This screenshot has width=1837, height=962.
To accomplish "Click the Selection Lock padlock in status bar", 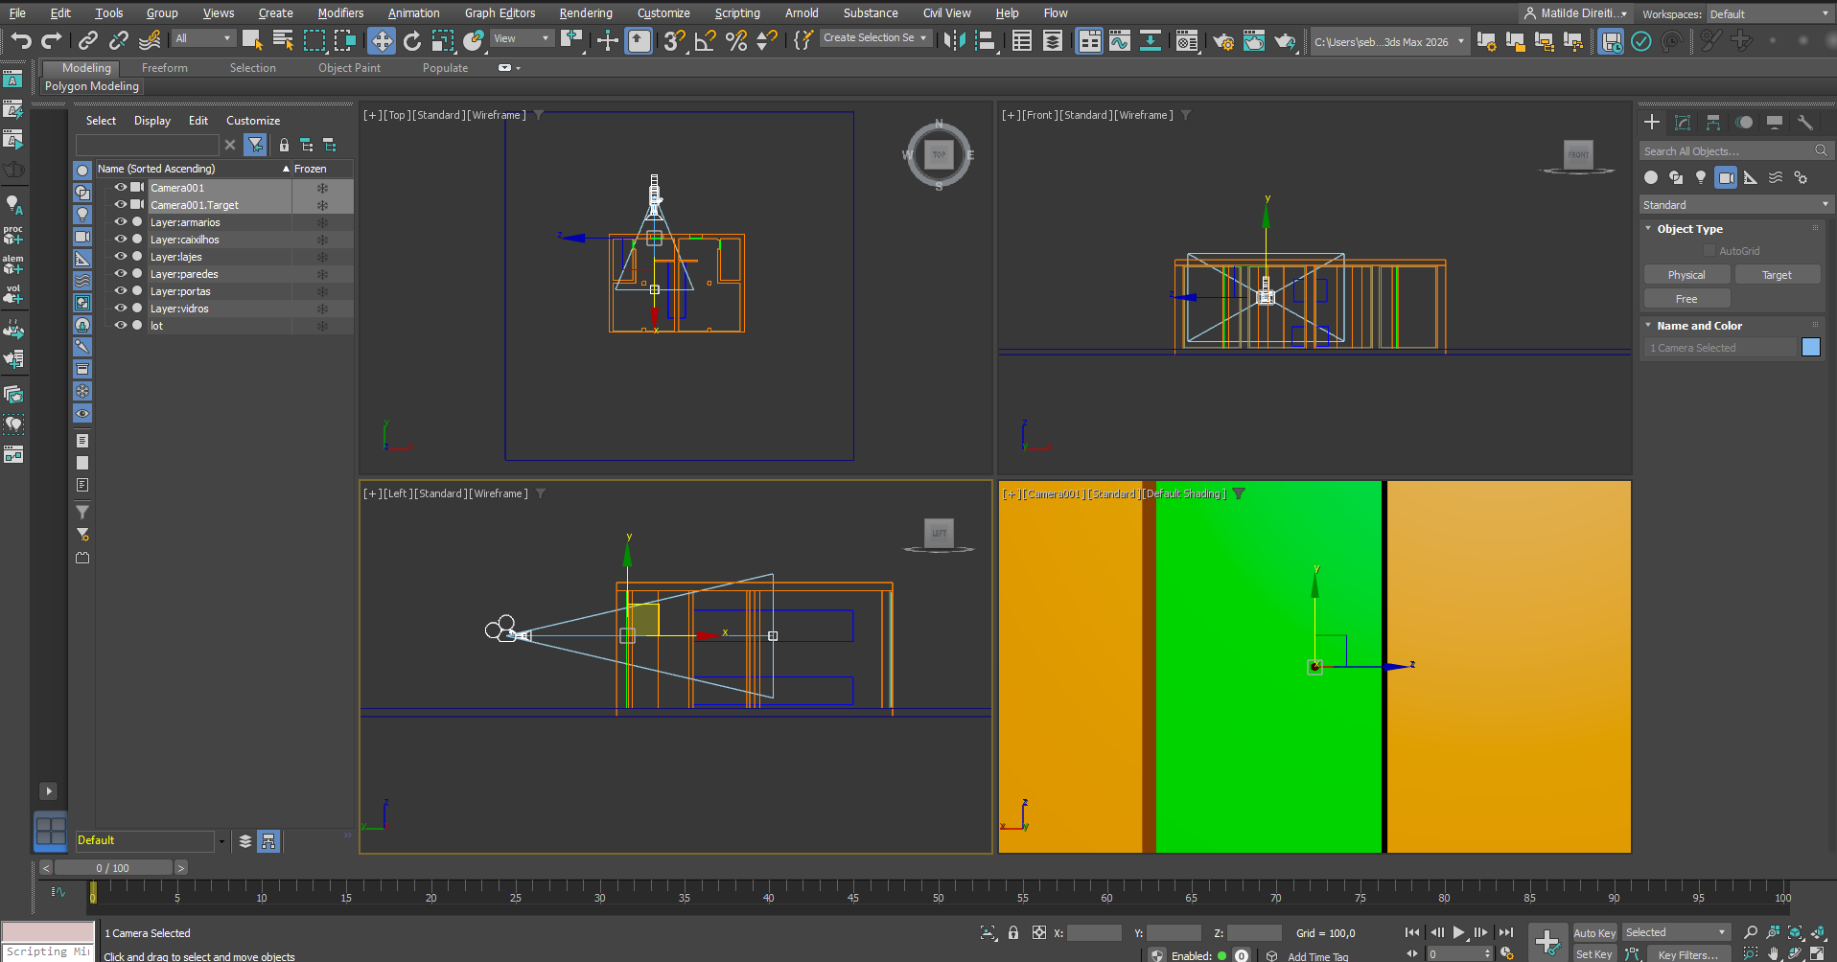I will pyautogui.click(x=1013, y=932).
